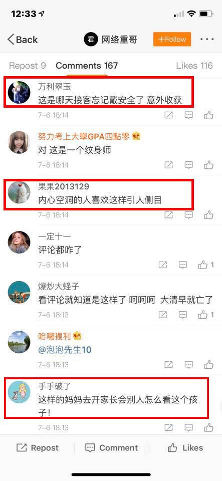Tap the bottom Repost button

37,448
